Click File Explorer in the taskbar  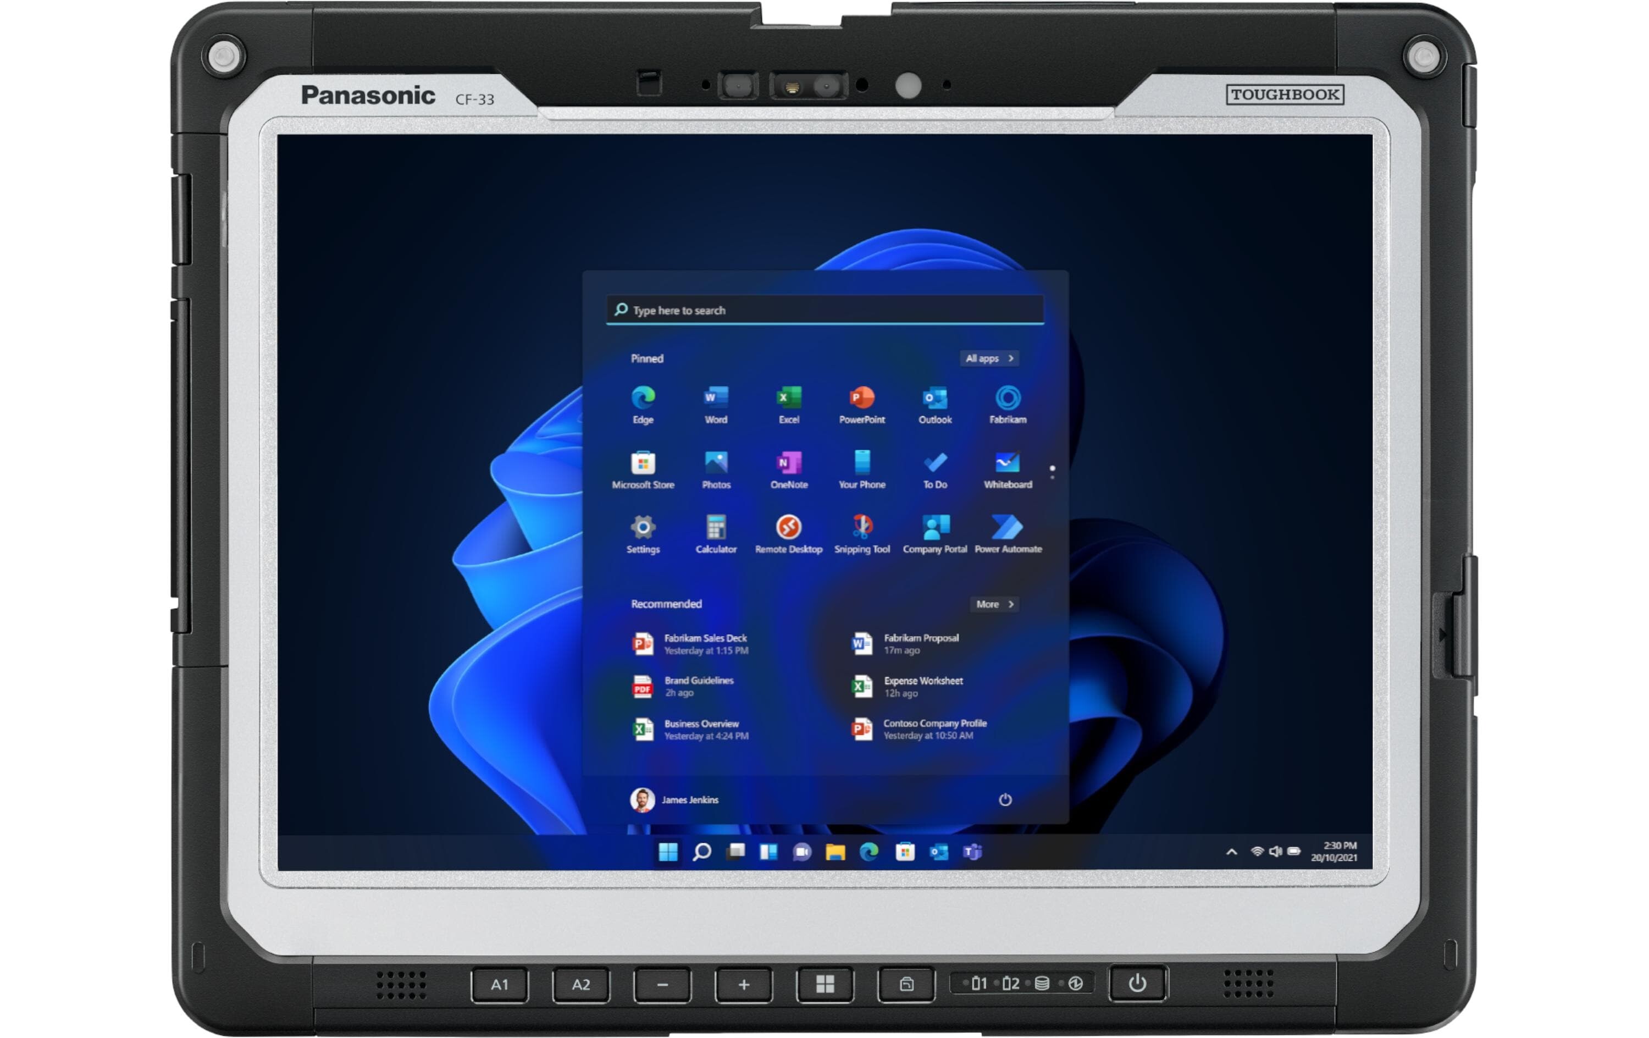(835, 852)
